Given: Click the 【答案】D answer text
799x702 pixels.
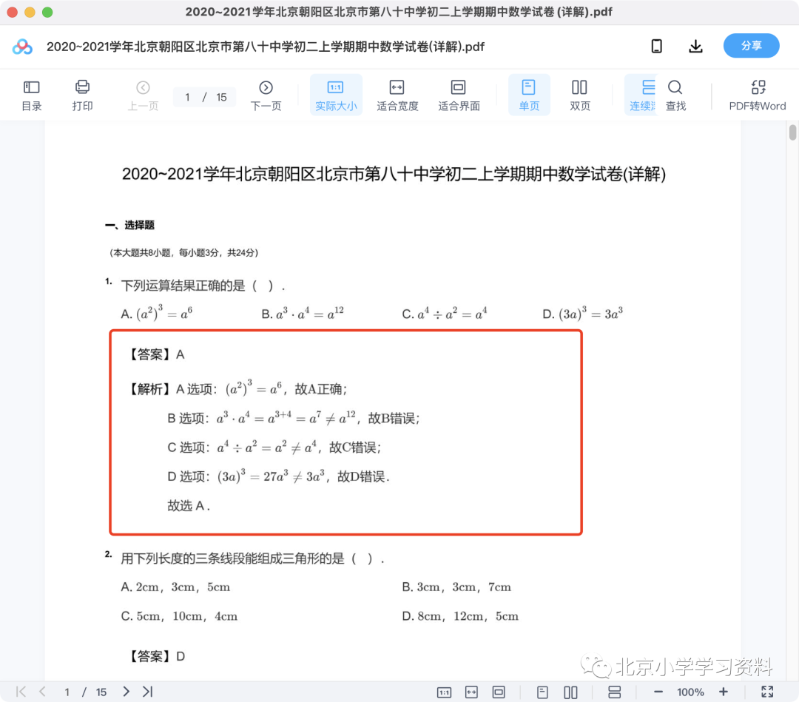Looking at the screenshot, I should click(x=155, y=656).
